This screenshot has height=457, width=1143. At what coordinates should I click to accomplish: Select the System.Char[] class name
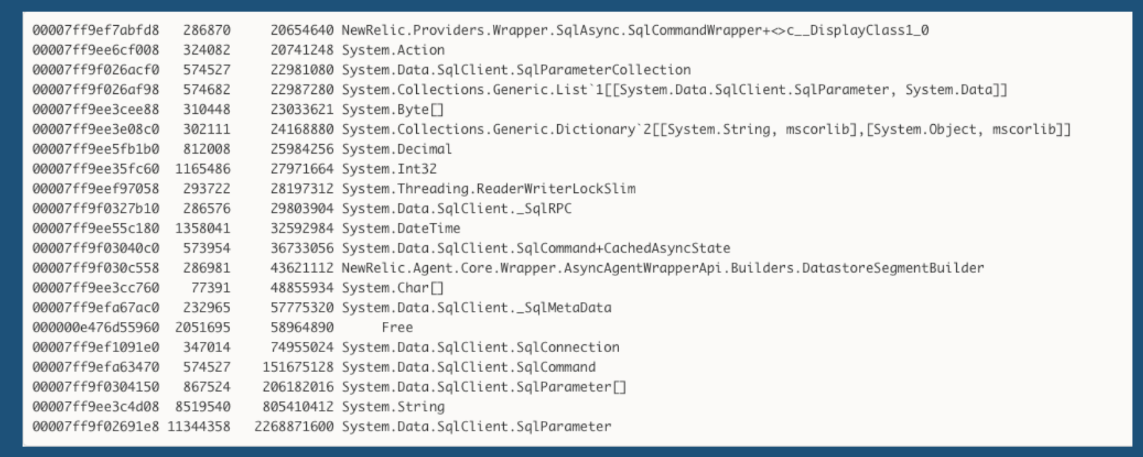coord(392,288)
